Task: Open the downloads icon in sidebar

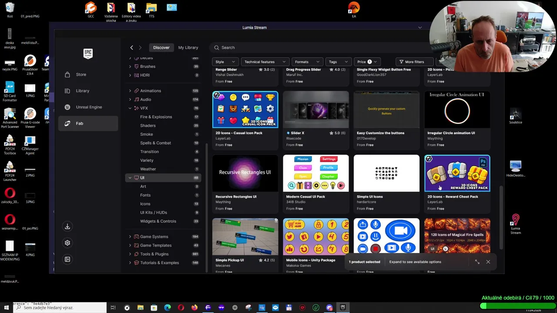Action: [67, 226]
